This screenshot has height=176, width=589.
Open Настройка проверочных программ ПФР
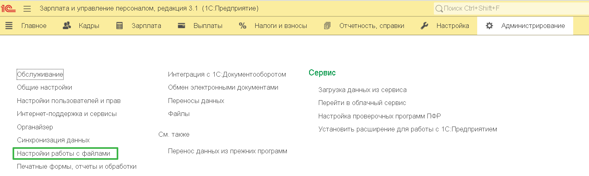coord(380,116)
